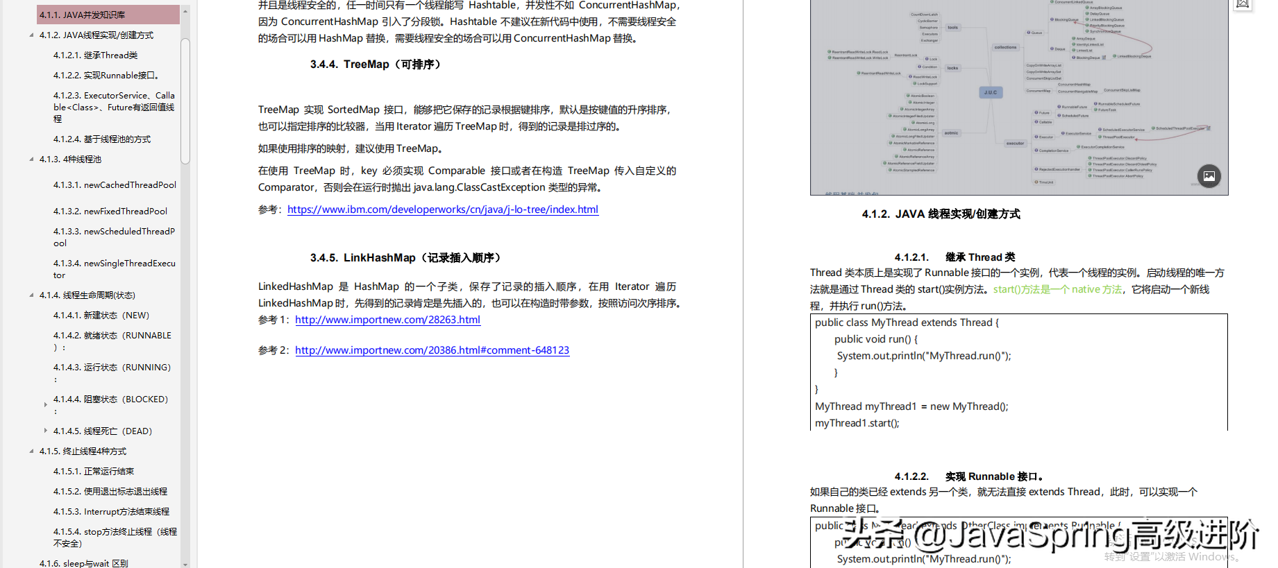The image size is (1278, 568).
Task: Click the 3.4.5 LinkHashMap（记录插入顺序） heading
Action: point(405,258)
